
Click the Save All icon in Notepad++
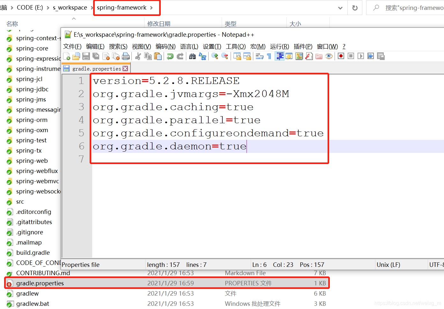(96, 56)
